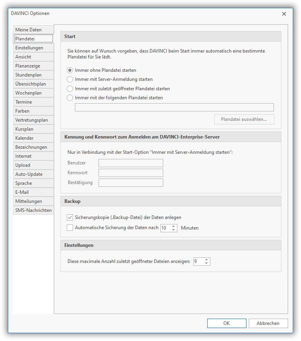Select 'Immer mit der folgenden Plandatei starten'
301x341 pixels.
(70, 98)
